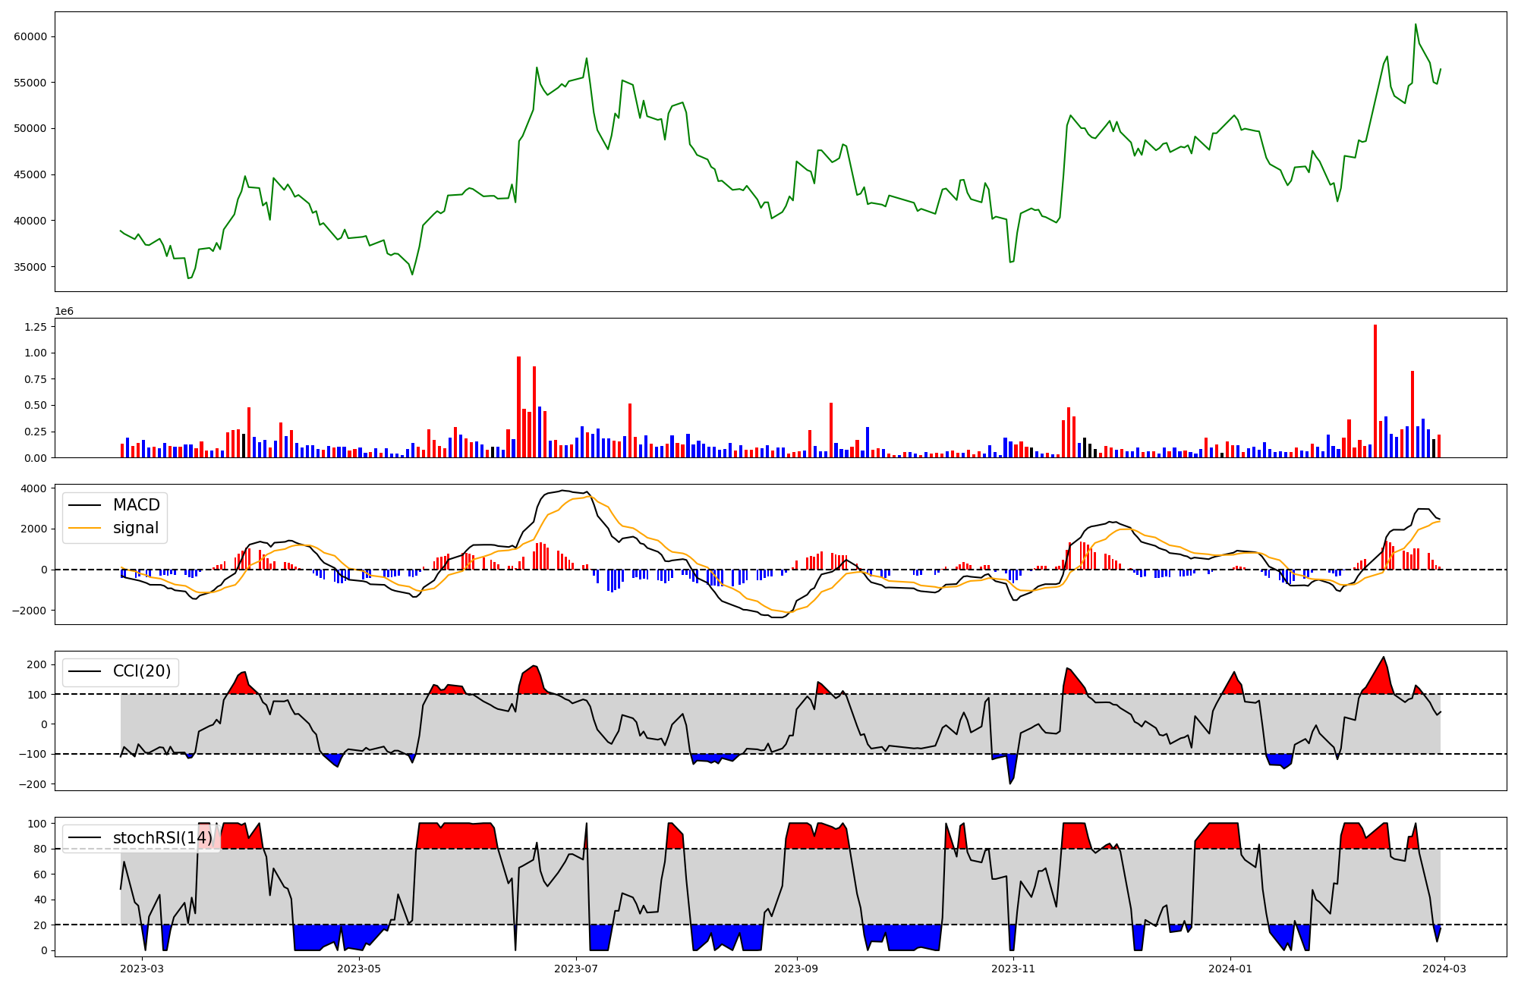Click the 4000 MACD axis tick label
Screen dimensions: 1518x986
[x=33, y=488]
